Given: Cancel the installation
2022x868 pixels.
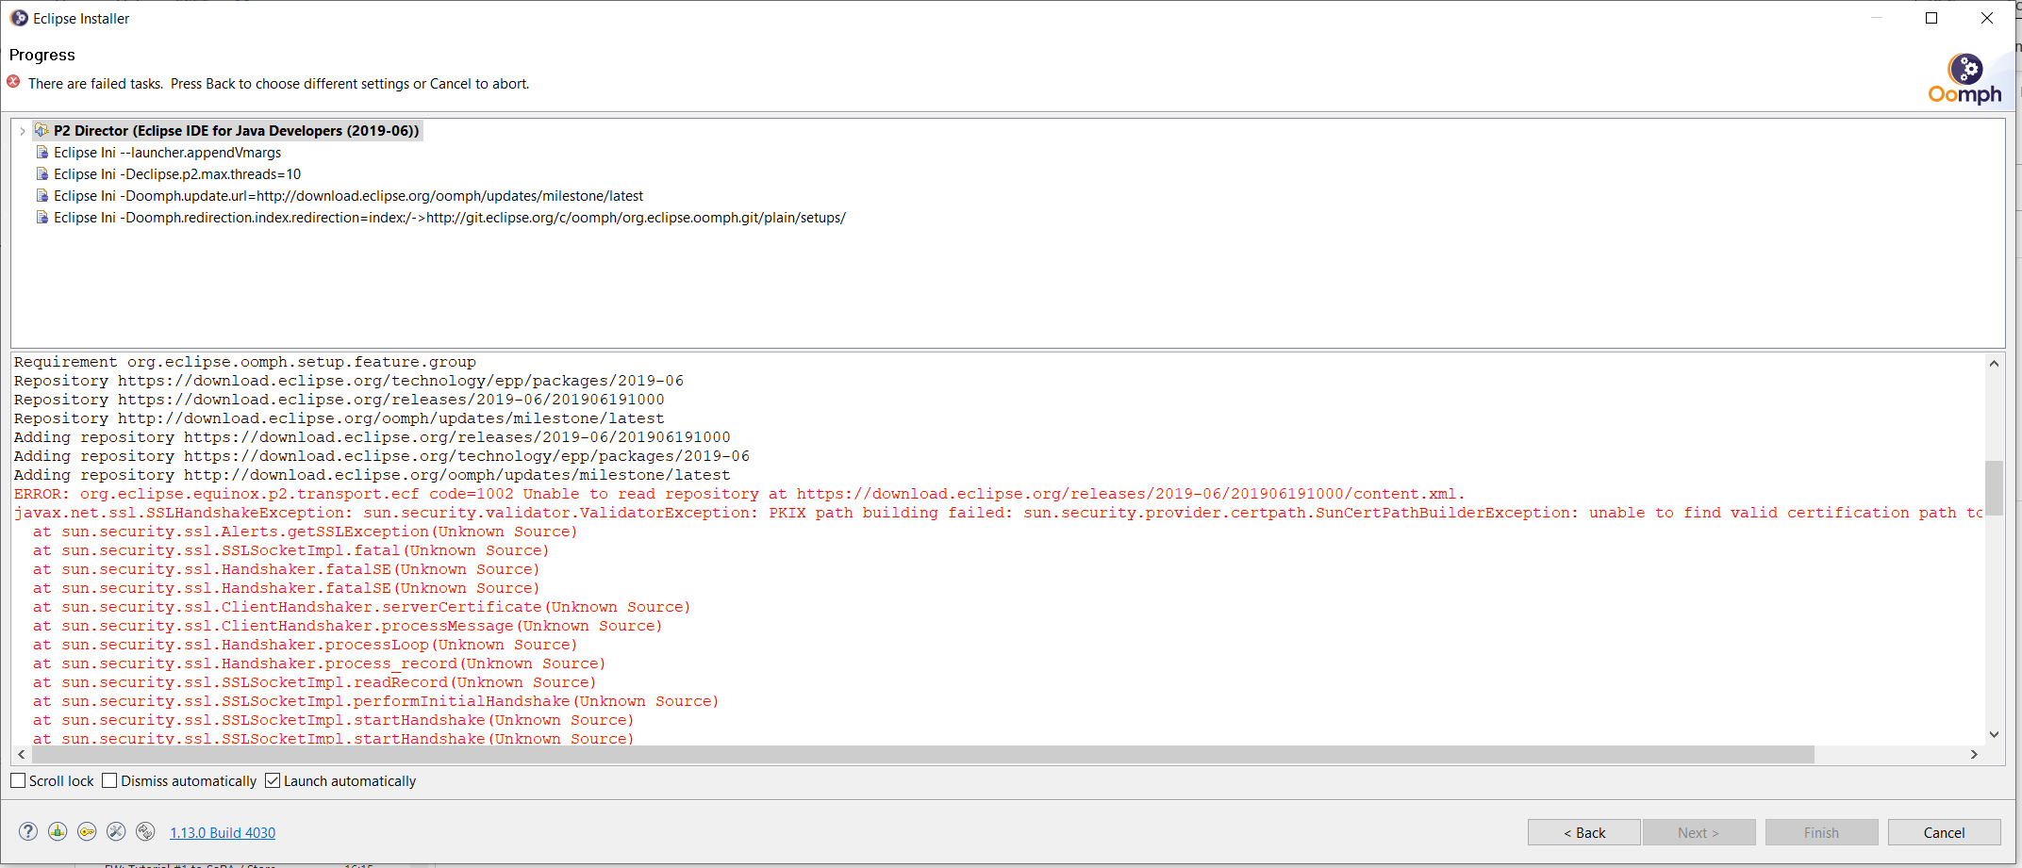Looking at the screenshot, I should coord(1944,832).
